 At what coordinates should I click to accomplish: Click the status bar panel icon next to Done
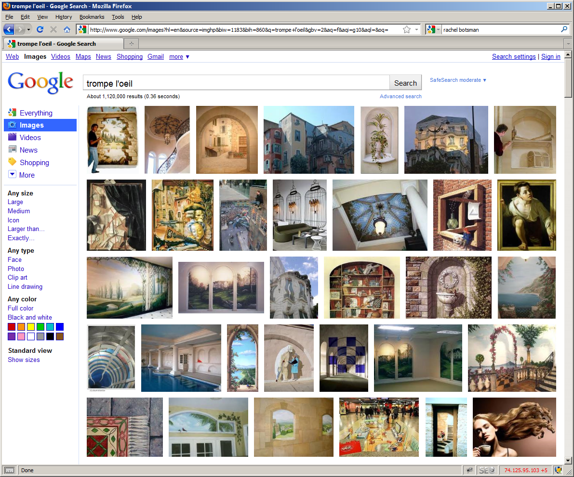[x=10, y=470]
